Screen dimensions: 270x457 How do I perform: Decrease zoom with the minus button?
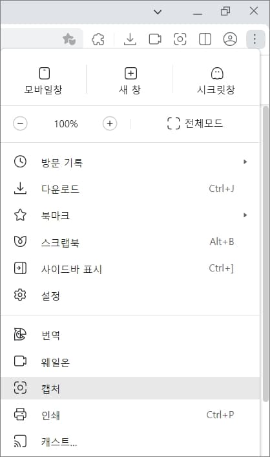point(20,123)
